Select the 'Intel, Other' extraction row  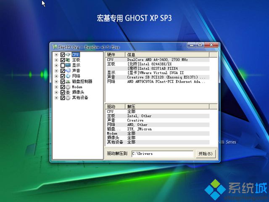click(157, 116)
